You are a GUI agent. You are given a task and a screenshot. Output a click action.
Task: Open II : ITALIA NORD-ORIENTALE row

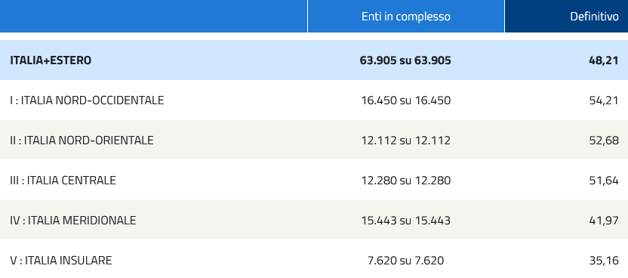(314, 141)
